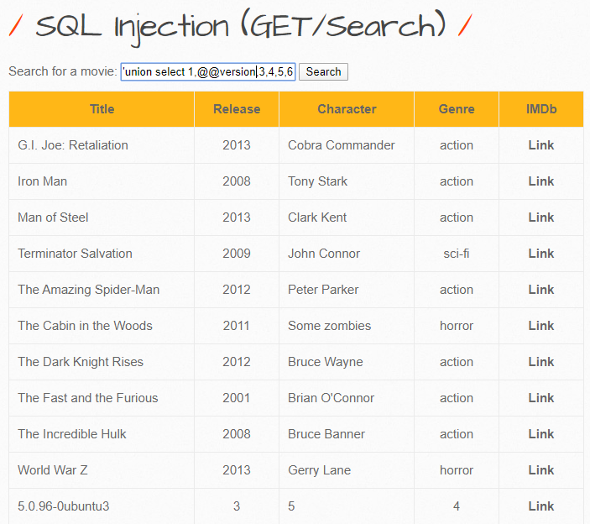Click the 'Search for a movie:' label

point(63,71)
